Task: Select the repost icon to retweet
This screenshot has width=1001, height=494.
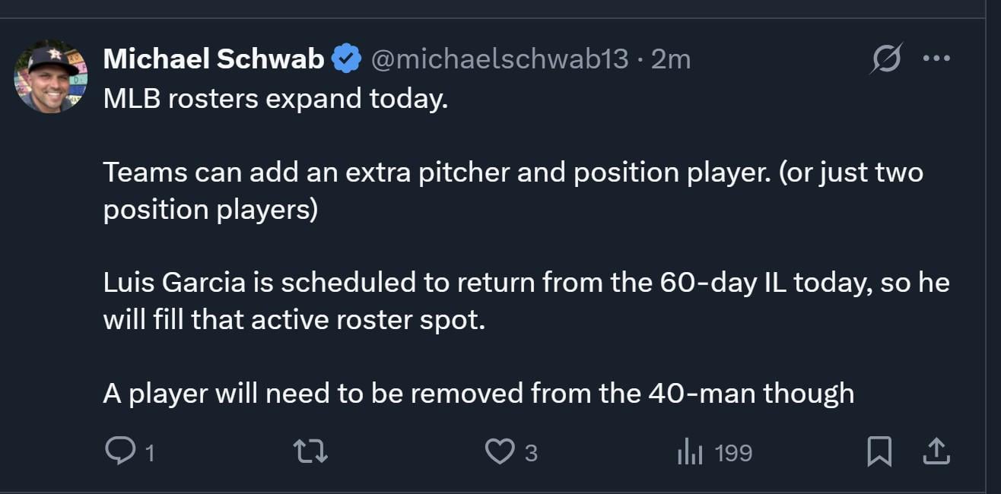Action: (x=311, y=451)
